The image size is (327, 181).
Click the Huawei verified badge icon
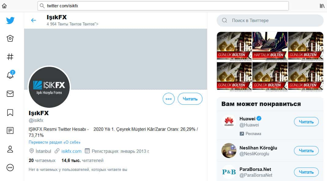pyautogui.click(x=259, y=119)
